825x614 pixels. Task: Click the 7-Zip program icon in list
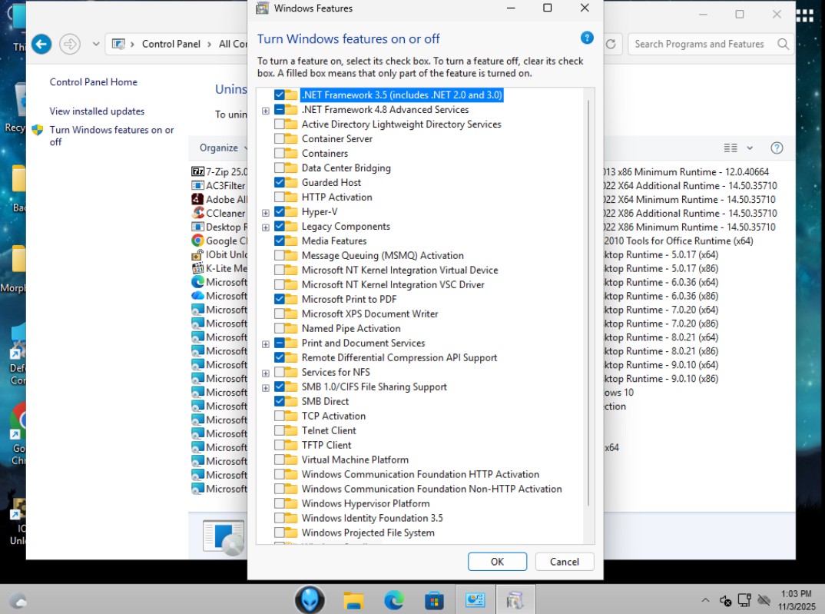[197, 172]
